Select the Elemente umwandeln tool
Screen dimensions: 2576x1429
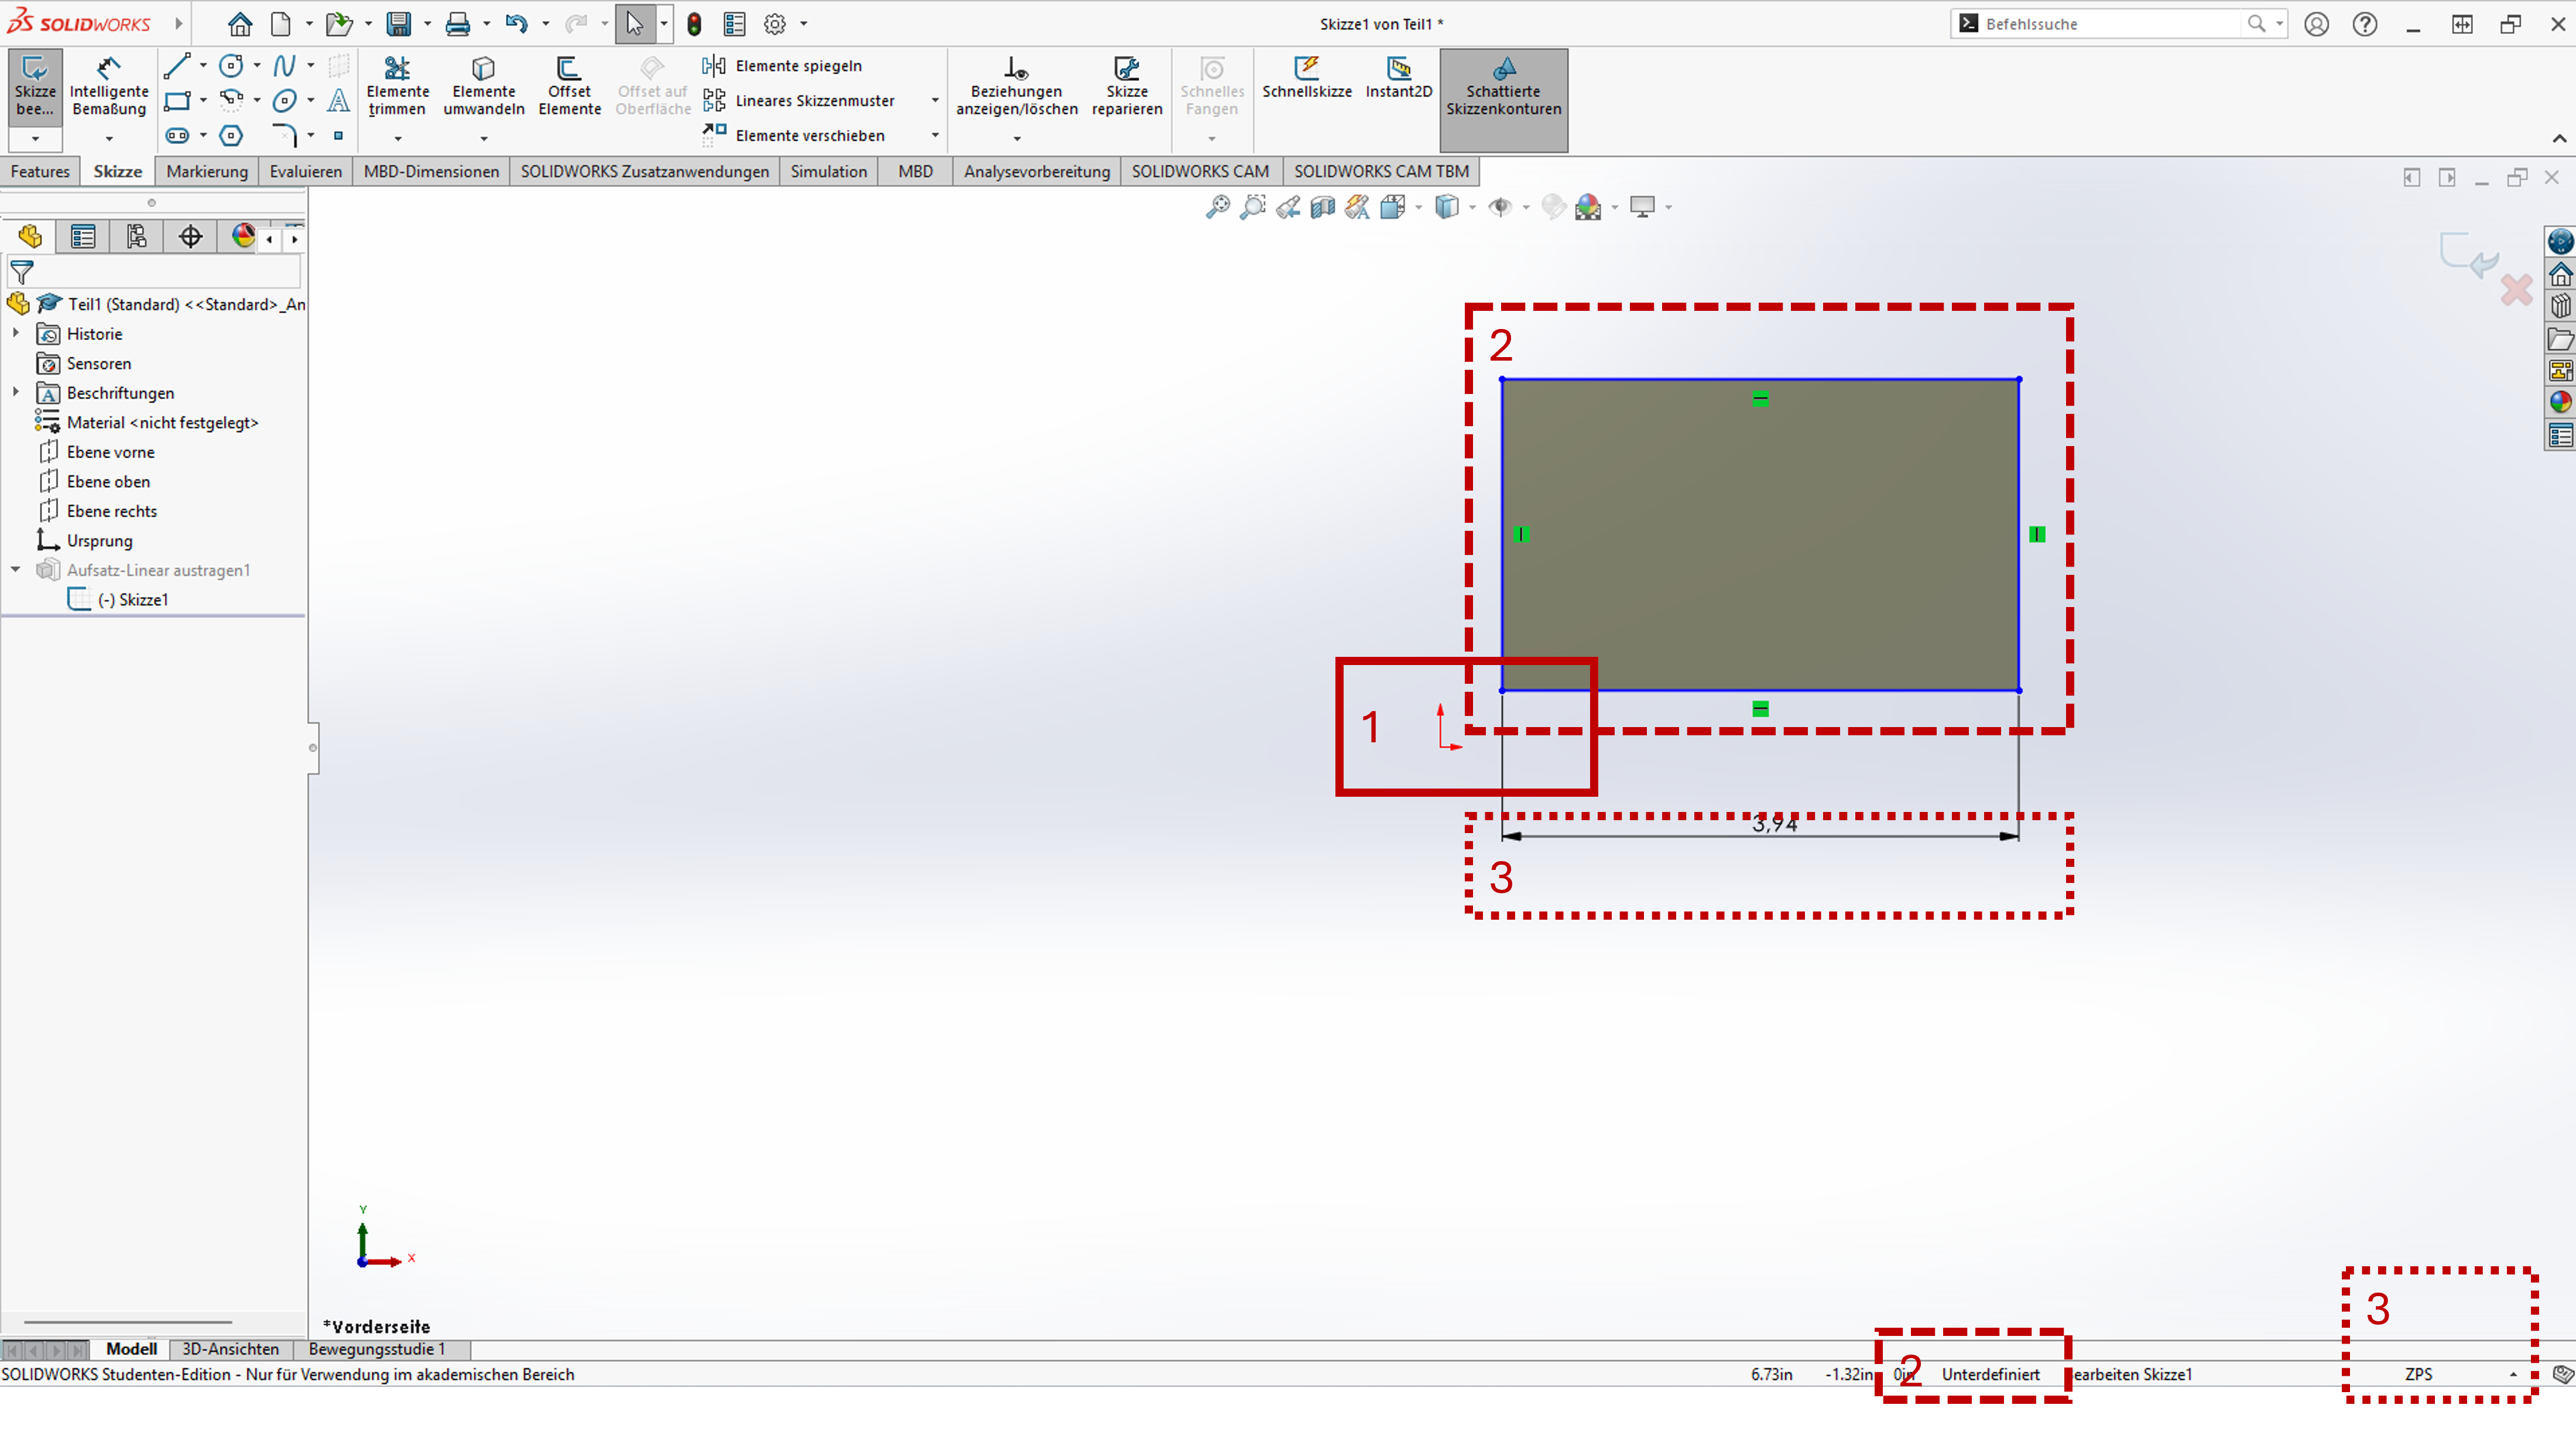(x=483, y=86)
